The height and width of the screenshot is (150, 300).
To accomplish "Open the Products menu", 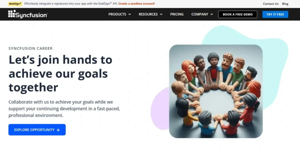I will pyautogui.click(x=120, y=14).
